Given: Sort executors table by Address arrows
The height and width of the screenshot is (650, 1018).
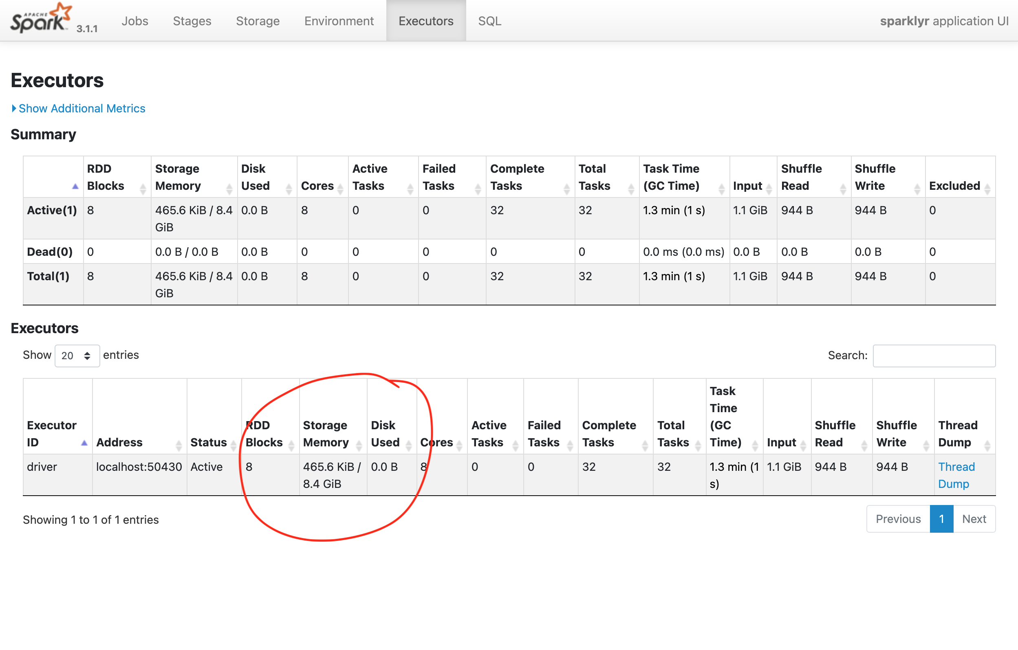Looking at the screenshot, I should coord(178,445).
